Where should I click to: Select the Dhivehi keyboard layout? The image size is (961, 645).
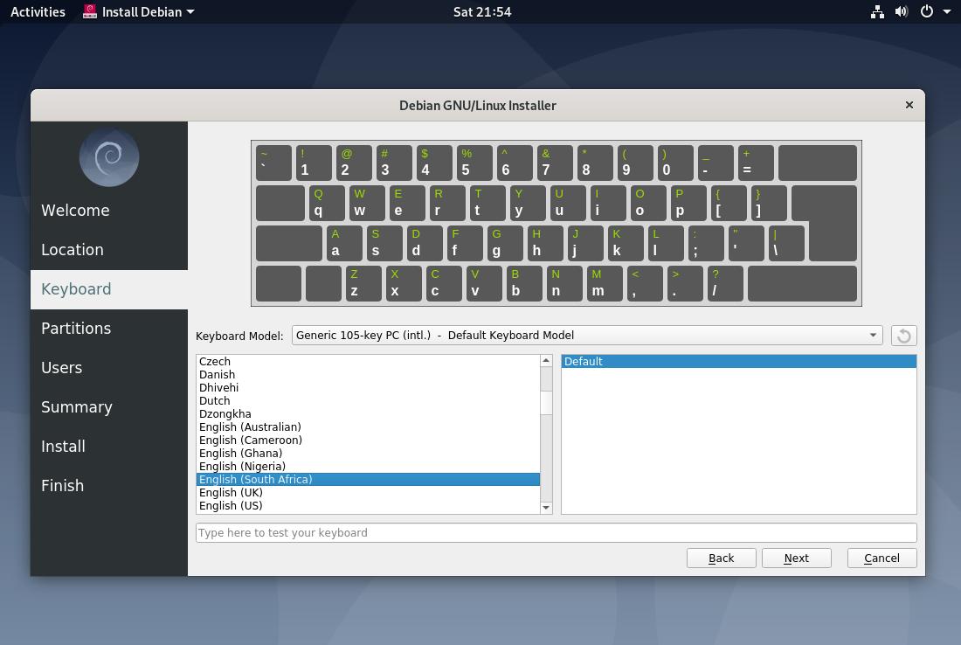368,387
